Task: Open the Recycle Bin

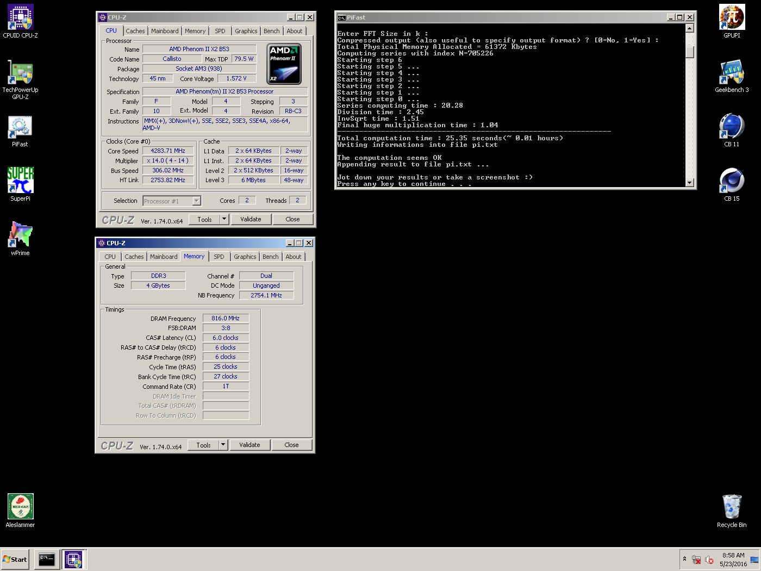Action: coord(732,511)
